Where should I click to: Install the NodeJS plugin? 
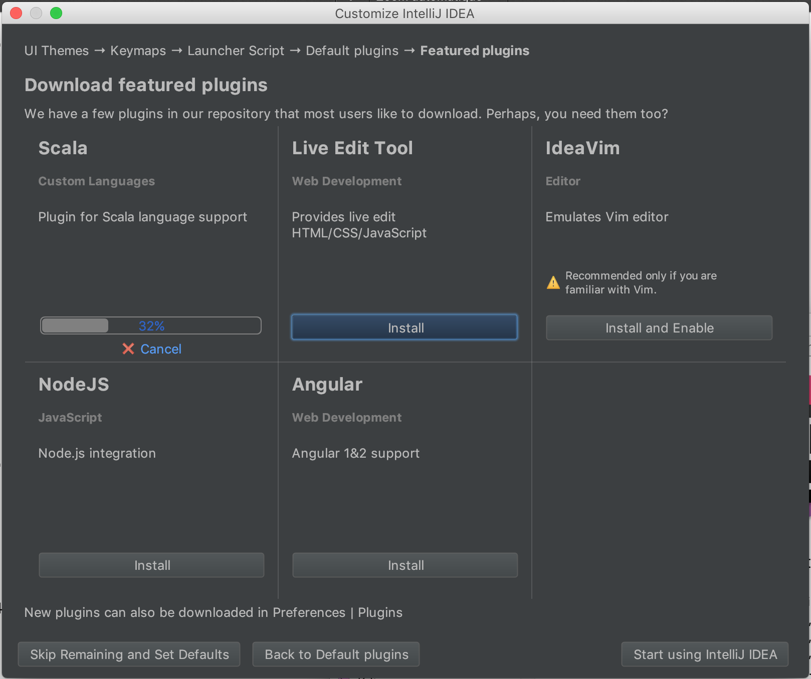coord(151,565)
